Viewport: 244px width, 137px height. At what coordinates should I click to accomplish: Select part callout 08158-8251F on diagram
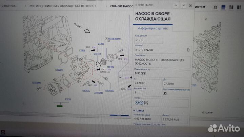click(114, 39)
